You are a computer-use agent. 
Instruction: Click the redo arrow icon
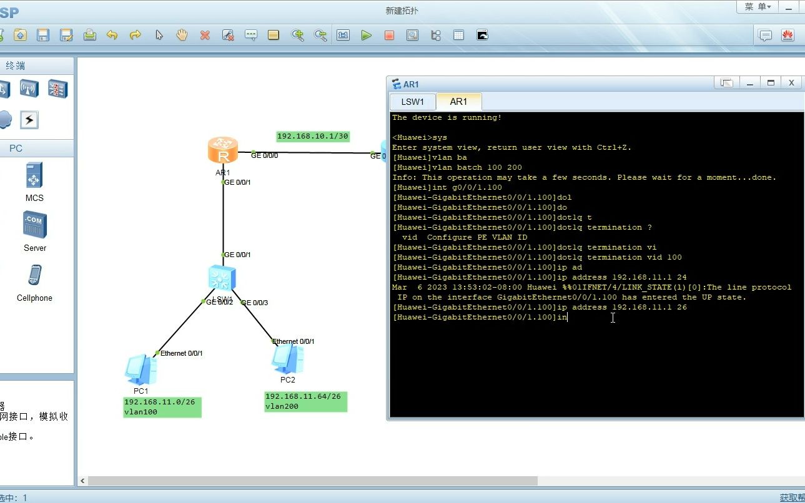pyautogui.click(x=135, y=35)
